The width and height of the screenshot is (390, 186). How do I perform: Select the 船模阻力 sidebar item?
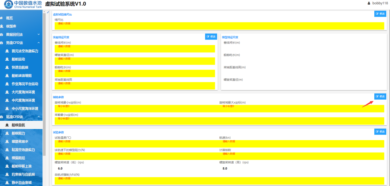[x=18, y=133]
